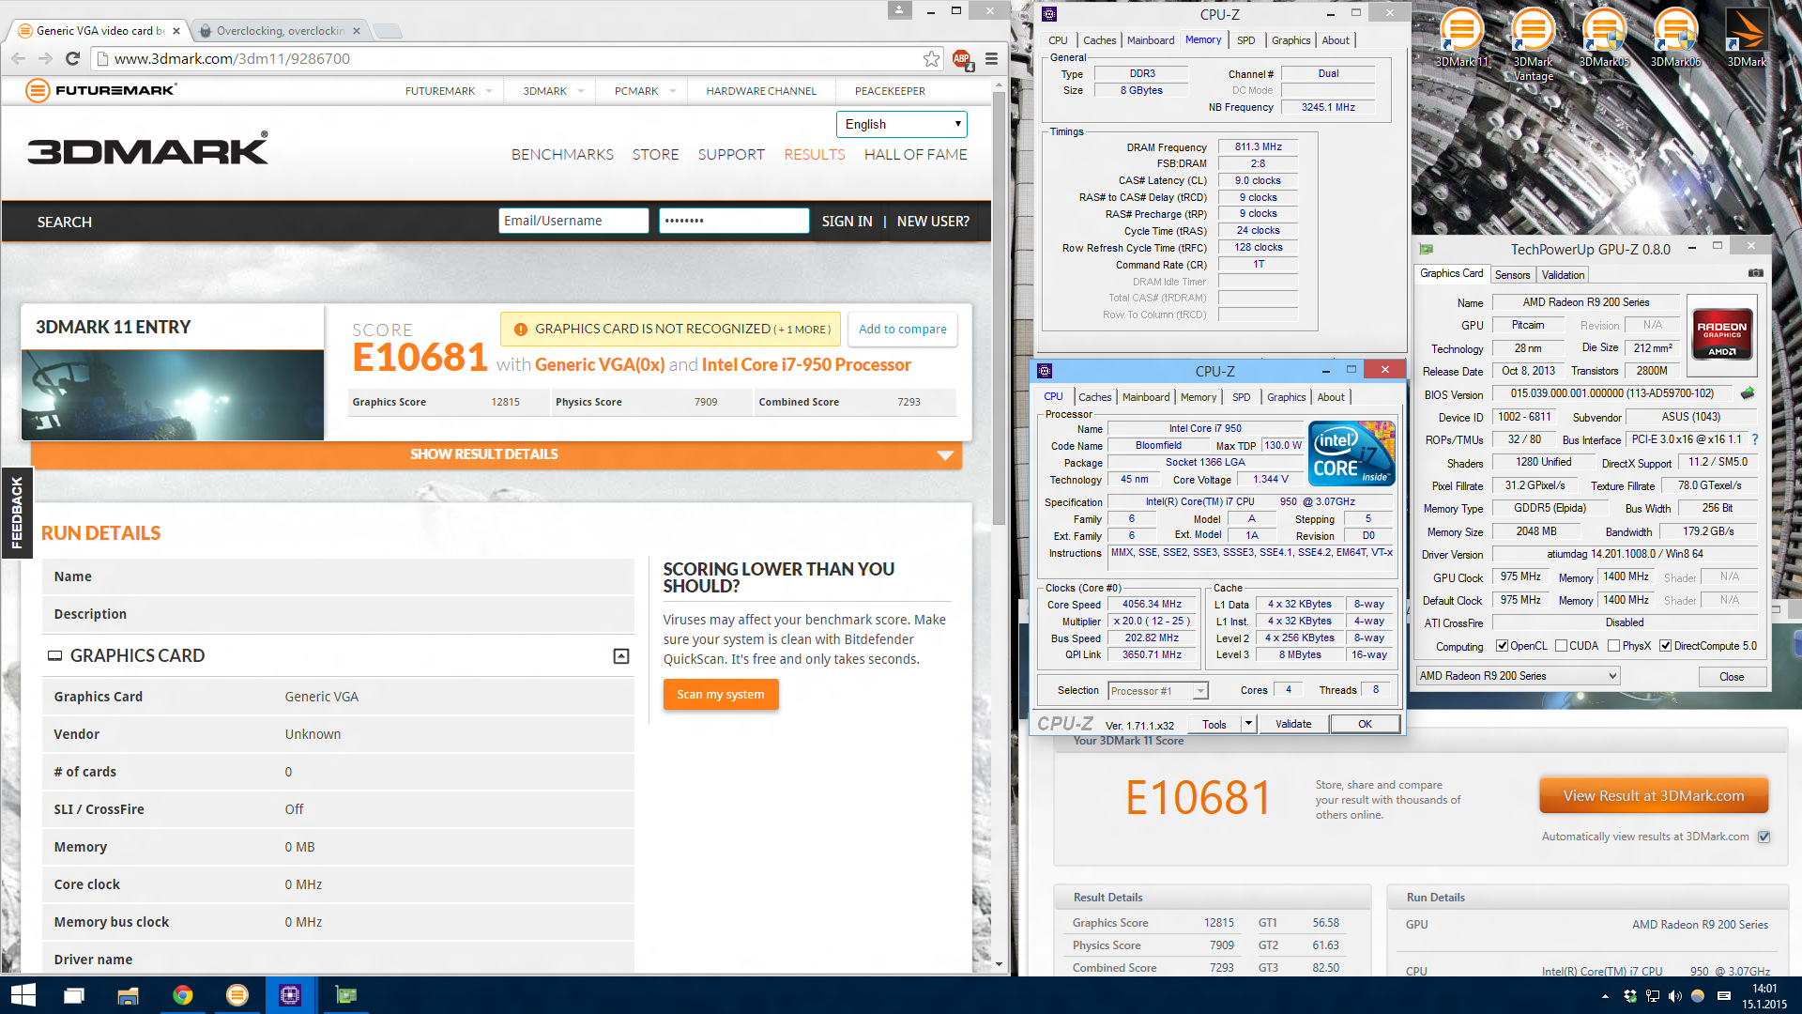The width and height of the screenshot is (1802, 1014).
Task: Open Benchmarks menu item
Action: (x=562, y=155)
